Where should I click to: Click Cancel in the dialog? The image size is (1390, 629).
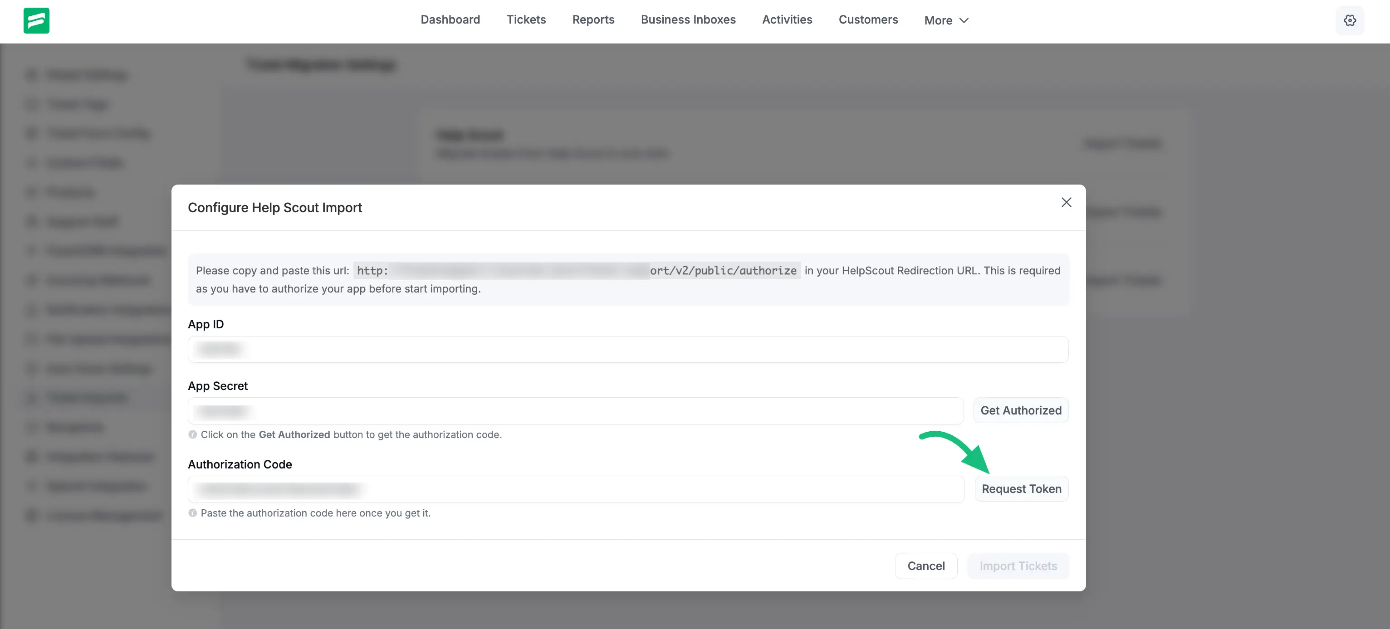pos(926,566)
